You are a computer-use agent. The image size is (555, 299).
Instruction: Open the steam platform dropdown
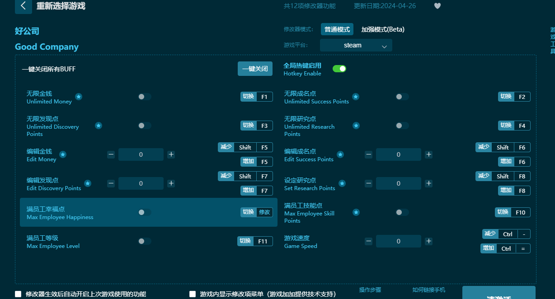[x=356, y=45]
